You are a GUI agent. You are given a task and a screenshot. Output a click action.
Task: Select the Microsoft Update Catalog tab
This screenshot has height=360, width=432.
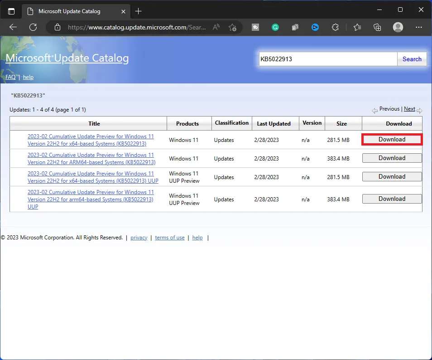click(x=76, y=11)
